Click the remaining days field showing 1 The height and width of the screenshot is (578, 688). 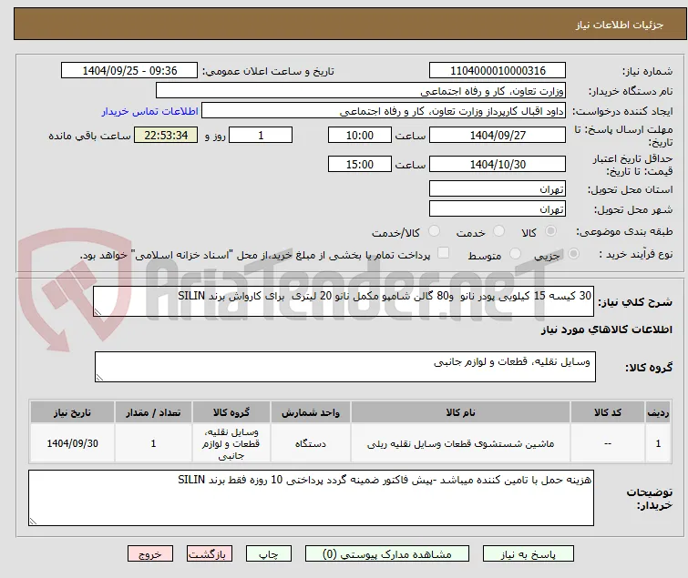(x=261, y=135)
